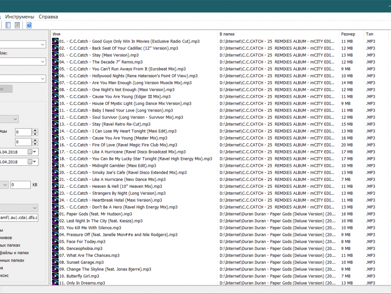The width and height of the screenshot is (391, 294).
Task: Open the blue question-mark help icon
Action: point(29,25)
